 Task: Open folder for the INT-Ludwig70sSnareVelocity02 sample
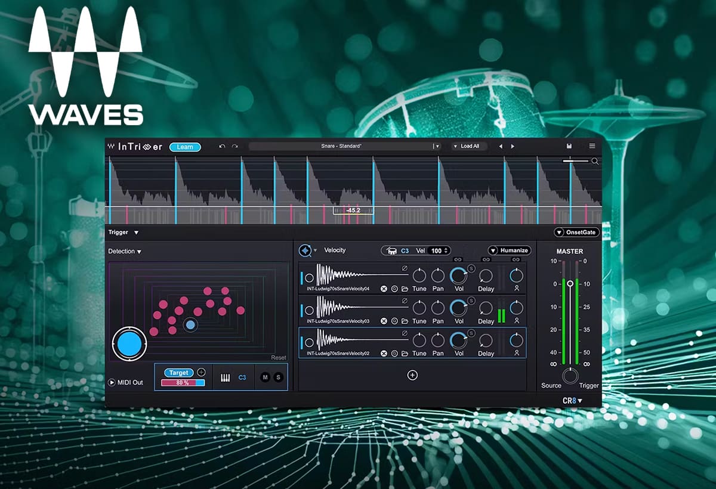pyautogui.click(x=405, y=353)
